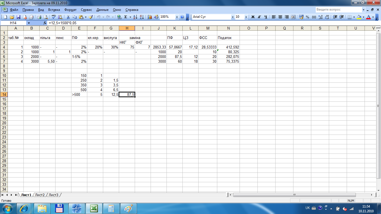Screen dimensions: 381x214
Task: Select the Податок header cell
Action: click(228, 38)
